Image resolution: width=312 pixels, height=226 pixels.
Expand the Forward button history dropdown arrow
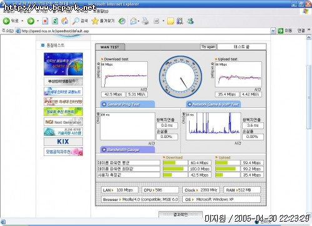tap(38, 21)
